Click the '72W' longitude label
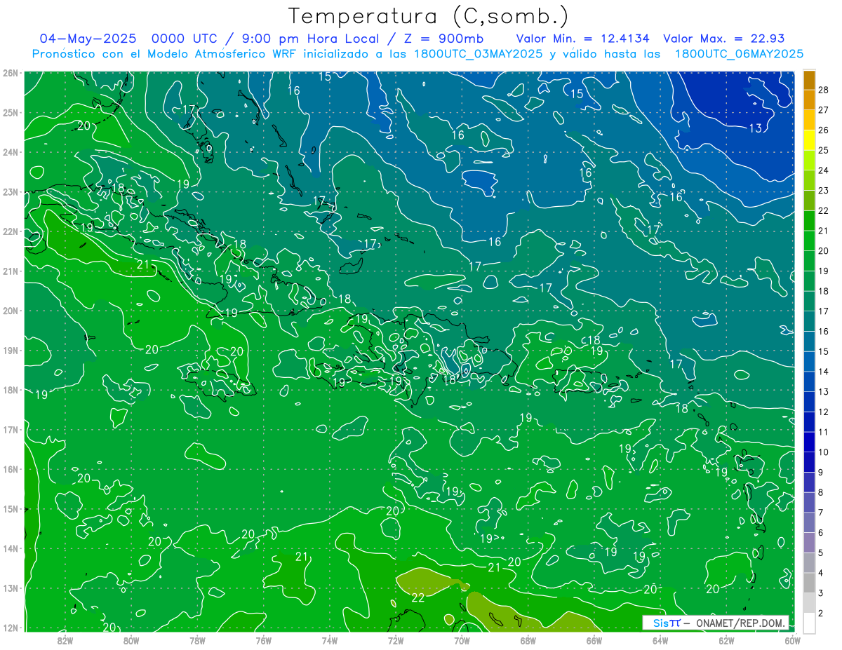842x650 pixels. 396,639
